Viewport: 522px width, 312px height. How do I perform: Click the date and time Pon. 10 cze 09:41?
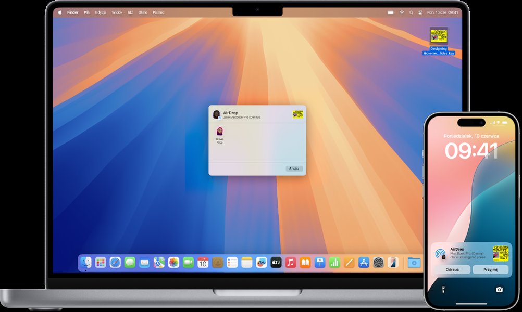442,12
